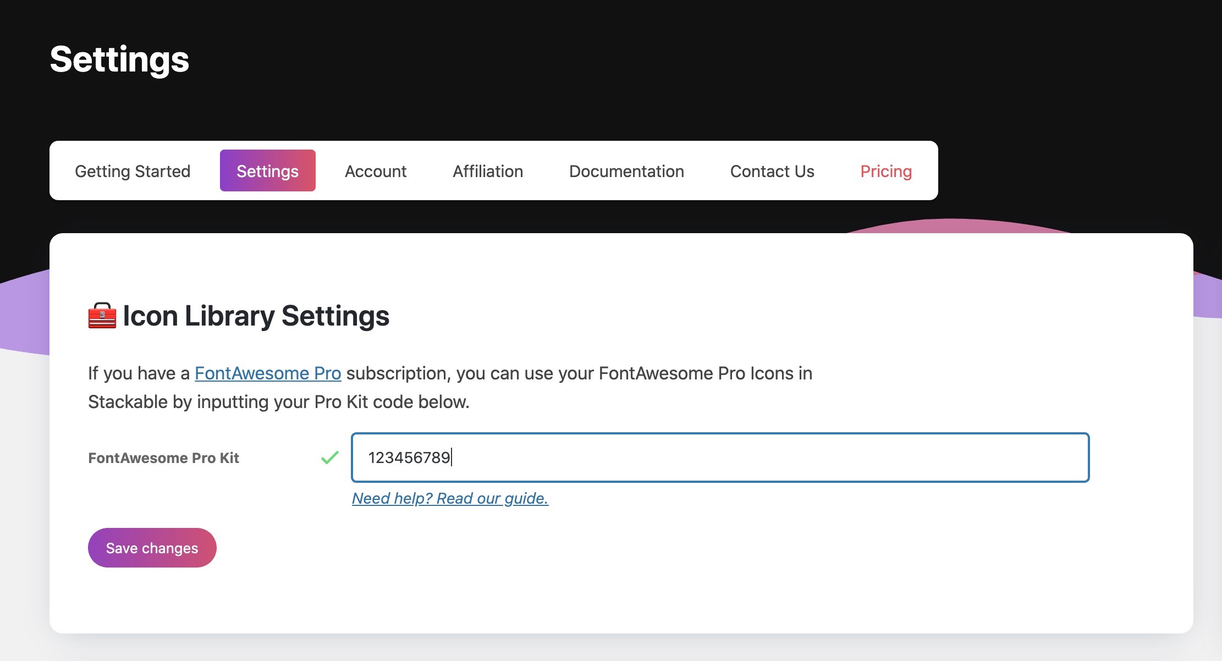The image size is (1222, 661).
Task: Click the FontAwesome Pro Kit field label
Action: coord(164,458)
